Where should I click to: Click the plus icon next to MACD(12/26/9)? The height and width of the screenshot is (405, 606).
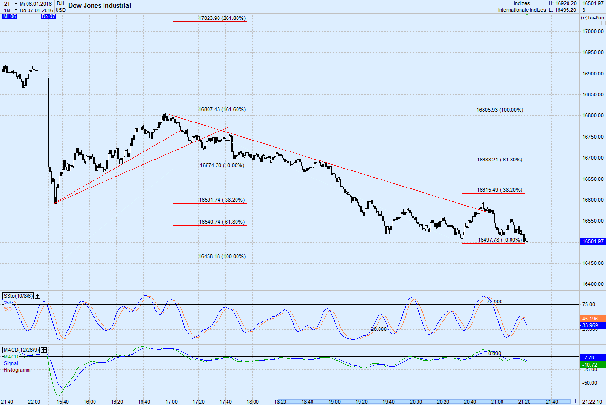tap(43, 350)
